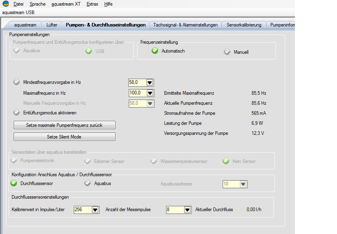Toggle Entlüftungsmodus aktivieren

tap(16, 113)
